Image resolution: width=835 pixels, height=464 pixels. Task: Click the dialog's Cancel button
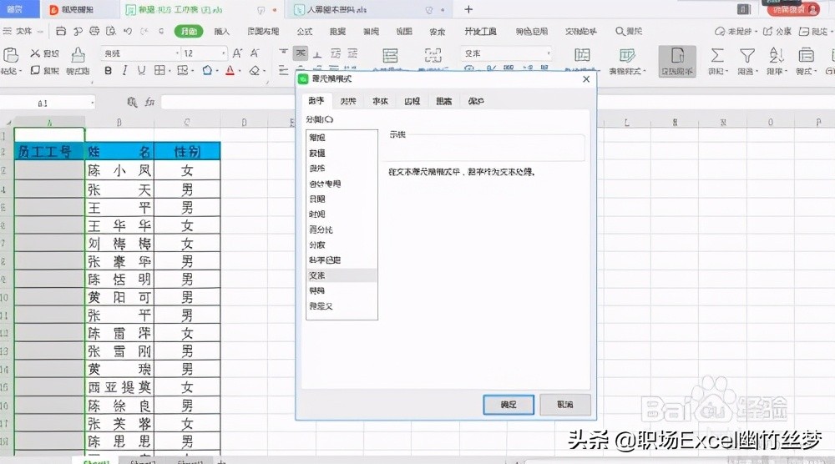point(565,405)
